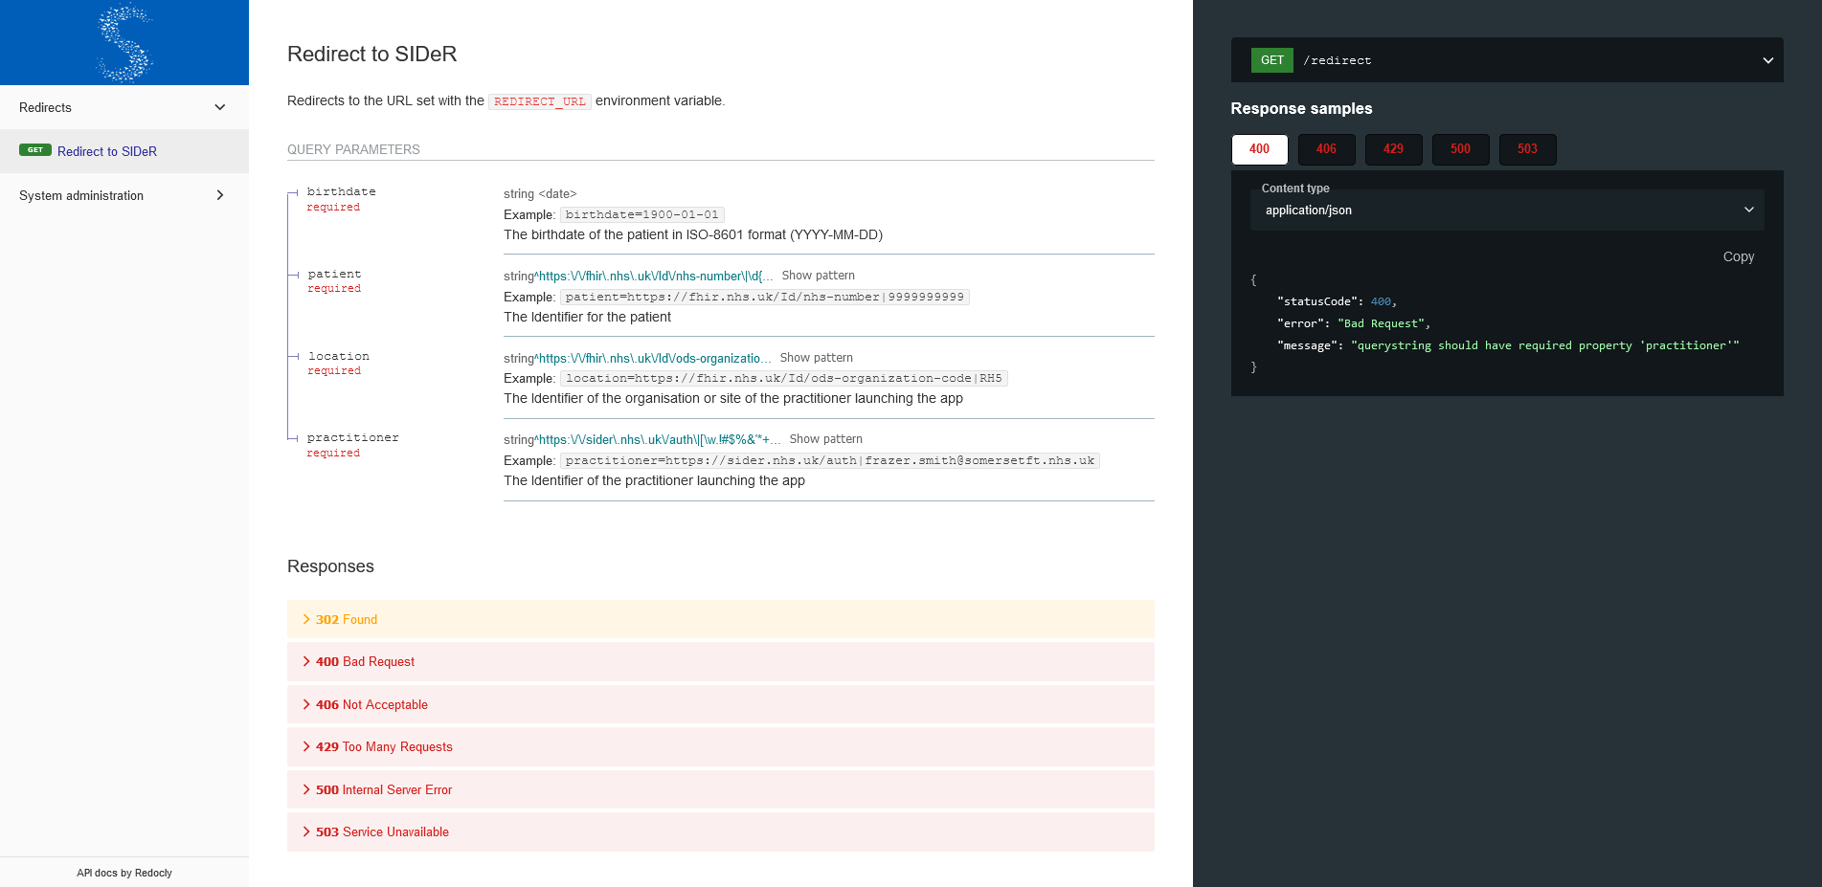Copy the JSON response sample
Viewport: 1822px width, 887px height.
pyautogui.click(x=1738, y=256)
